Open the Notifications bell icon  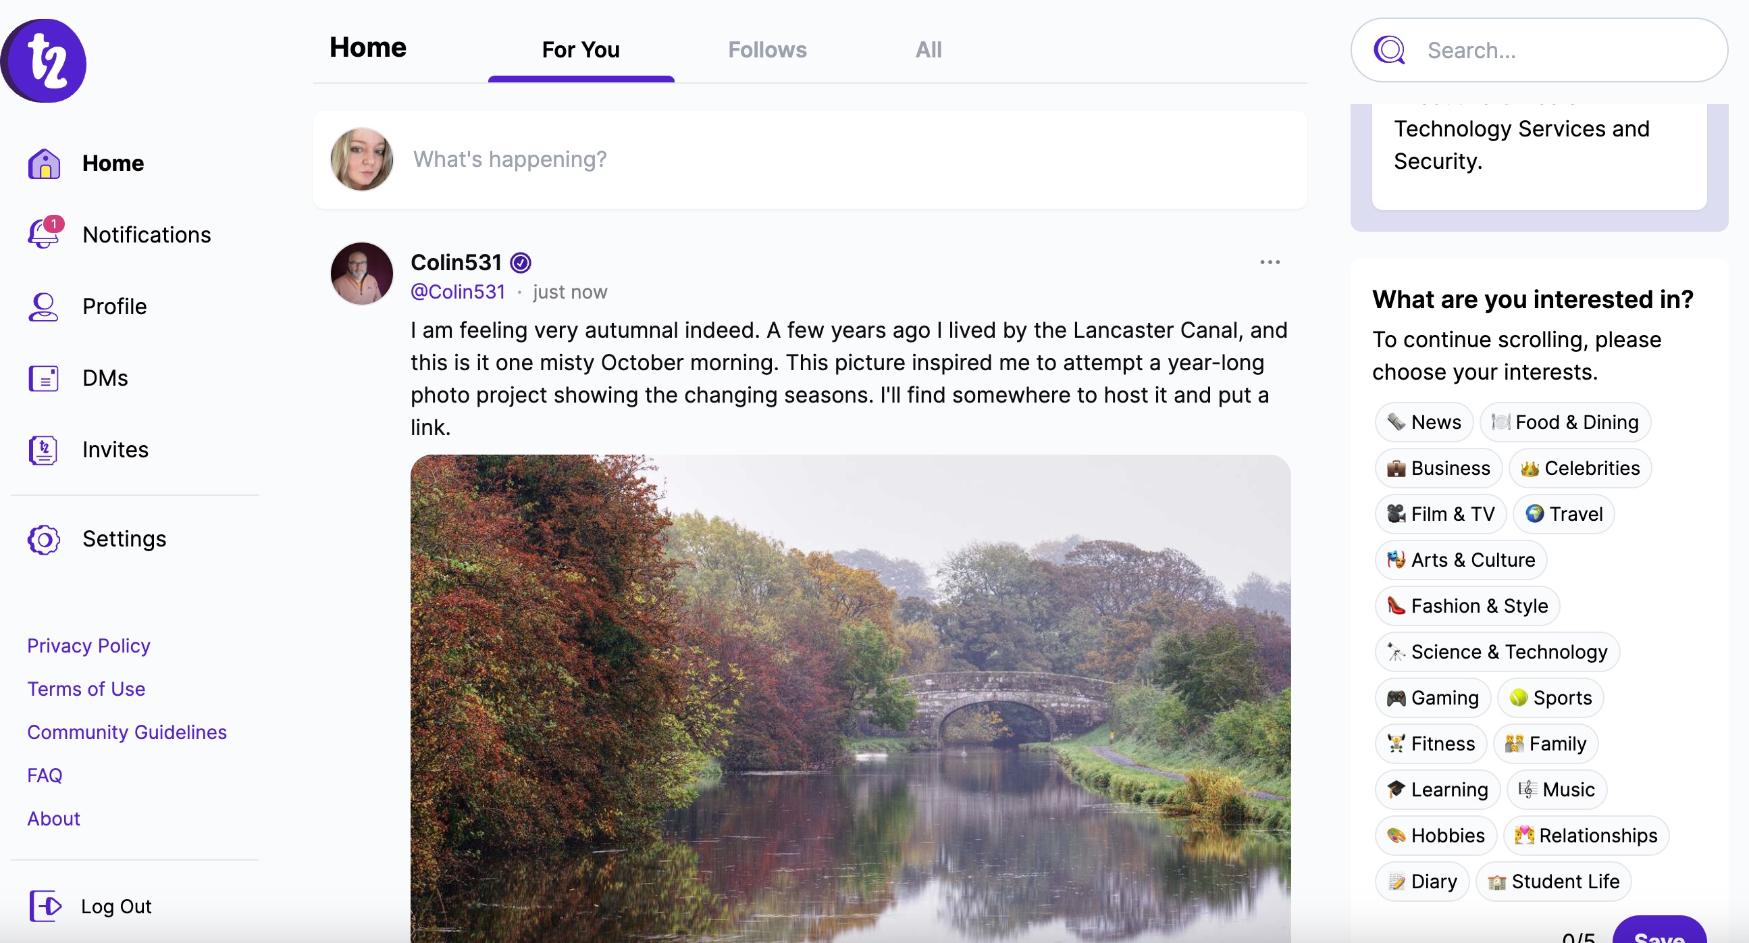pos(44,234)
